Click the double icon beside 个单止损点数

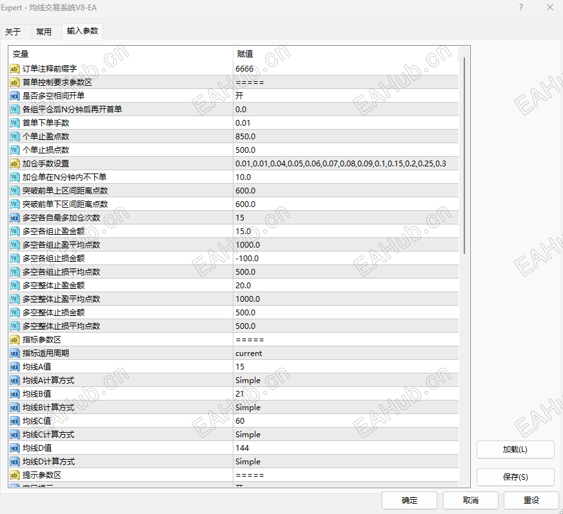pyautogui.click(x=14, y=150)
